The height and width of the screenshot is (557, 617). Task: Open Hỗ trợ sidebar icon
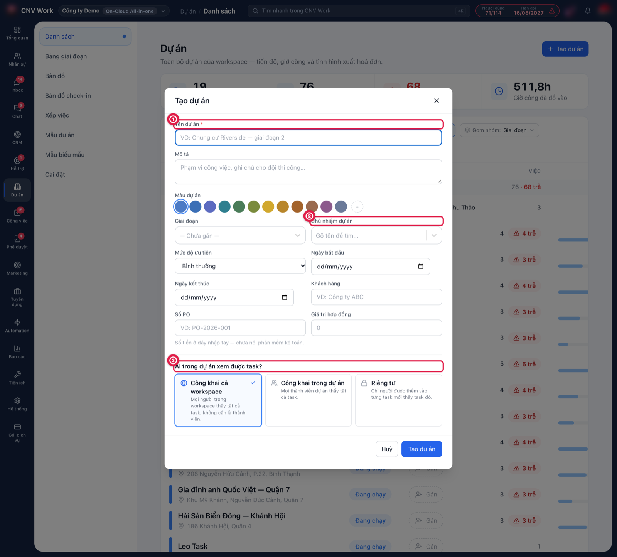[x=17, y=164]
